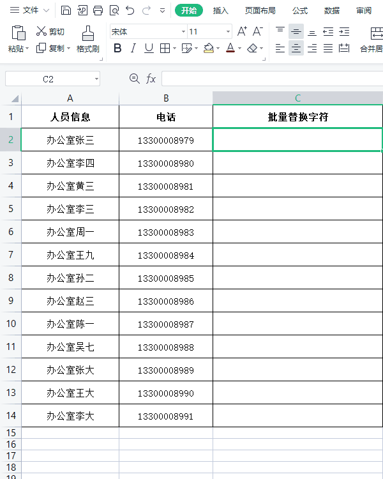Screen dimensions: 383x479
Task: Expand the fill color dropdown arrow
Action: (x=218, y=49)
